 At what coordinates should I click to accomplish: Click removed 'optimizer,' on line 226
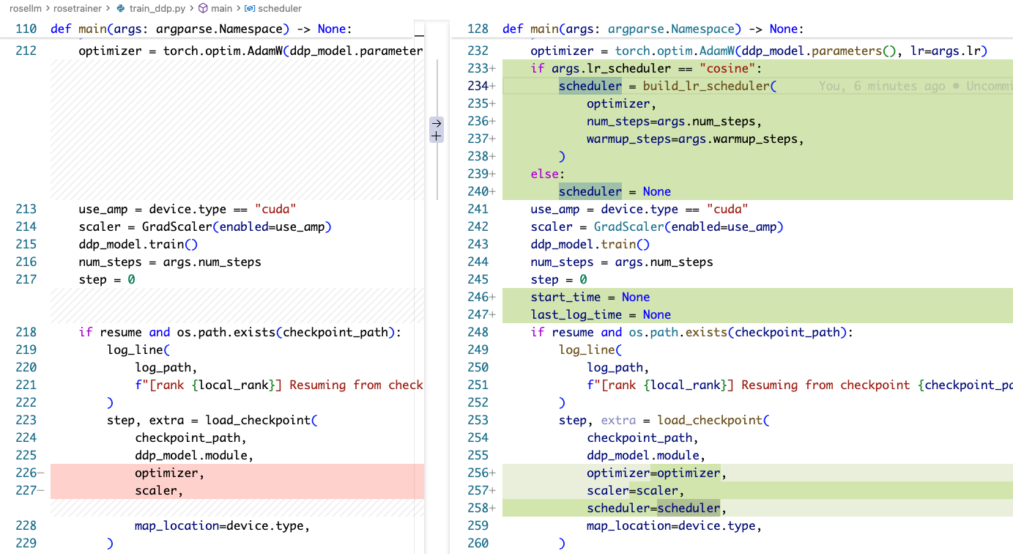pos(170,473)
